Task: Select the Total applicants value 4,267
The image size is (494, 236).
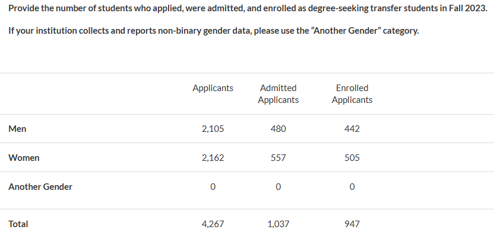Action: 213,224
